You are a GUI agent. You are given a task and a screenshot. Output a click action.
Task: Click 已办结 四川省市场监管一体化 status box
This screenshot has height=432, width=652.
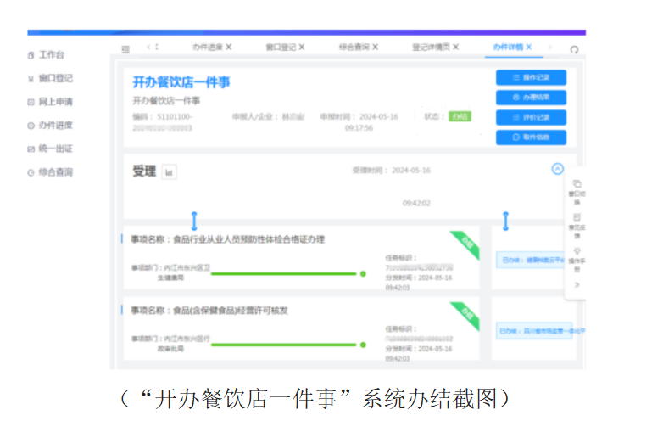[x=534, y=331]
